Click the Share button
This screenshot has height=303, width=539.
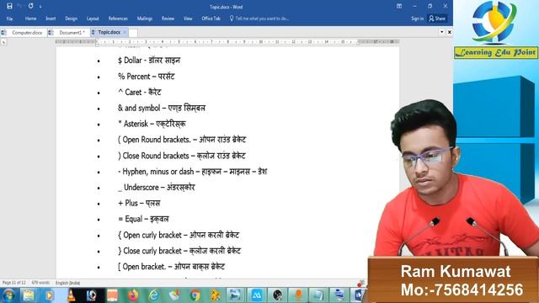437,19
